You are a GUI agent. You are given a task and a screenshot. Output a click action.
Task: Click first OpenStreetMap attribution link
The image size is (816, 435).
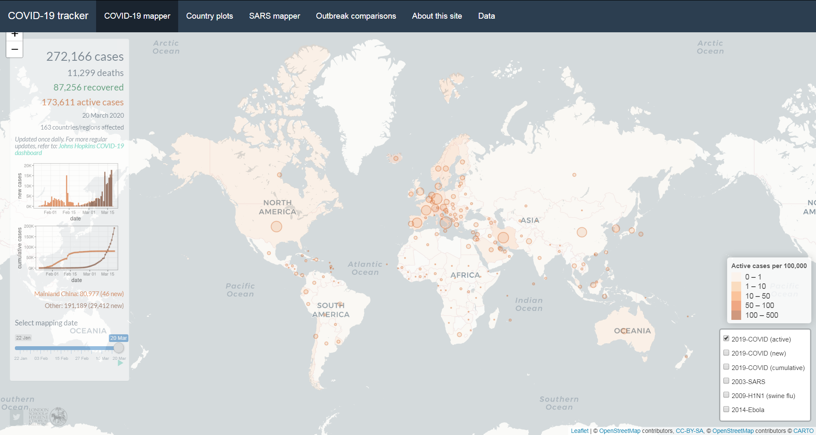[x=620, y=431]
